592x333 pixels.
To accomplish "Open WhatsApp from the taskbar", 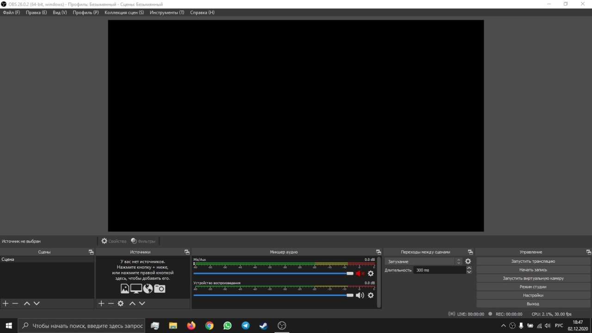I will click(x=227, y=326).
